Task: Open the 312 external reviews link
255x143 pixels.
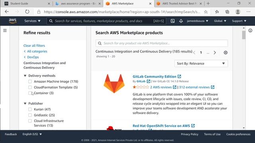Action: 194,87
